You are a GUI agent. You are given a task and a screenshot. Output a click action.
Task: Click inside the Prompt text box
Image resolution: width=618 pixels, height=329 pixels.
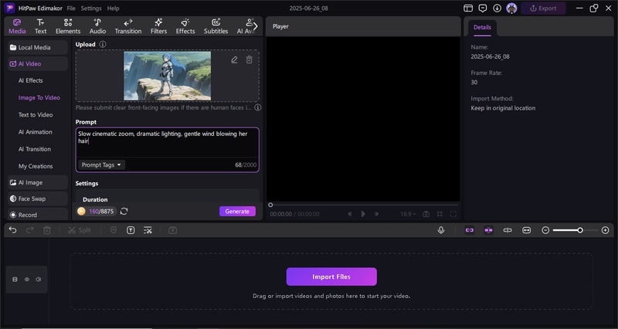tap(167, 143)
